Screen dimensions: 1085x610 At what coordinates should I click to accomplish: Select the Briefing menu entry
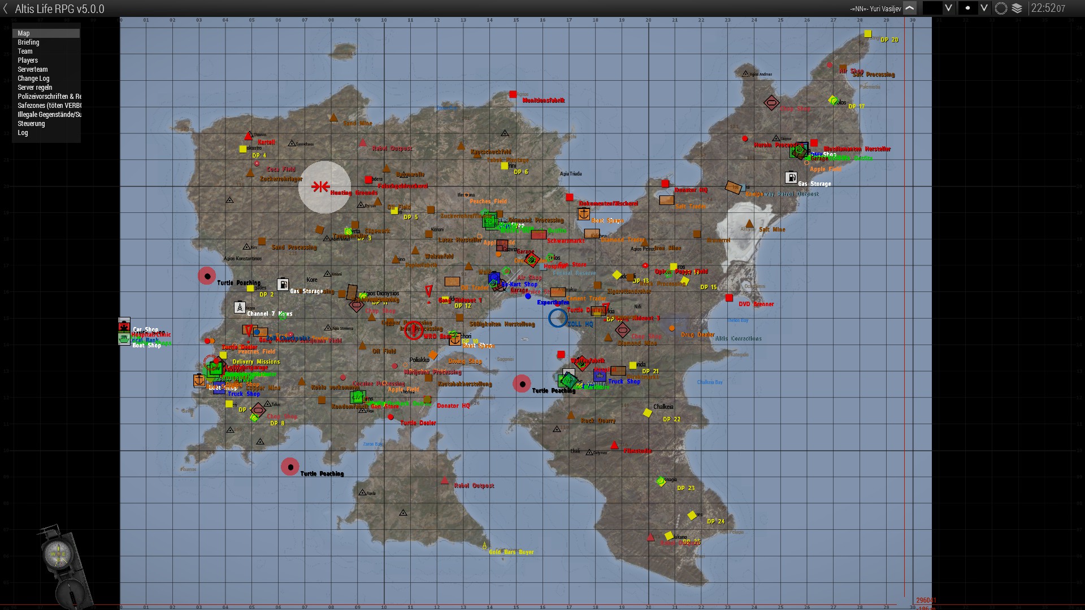[x=28, y=42]
